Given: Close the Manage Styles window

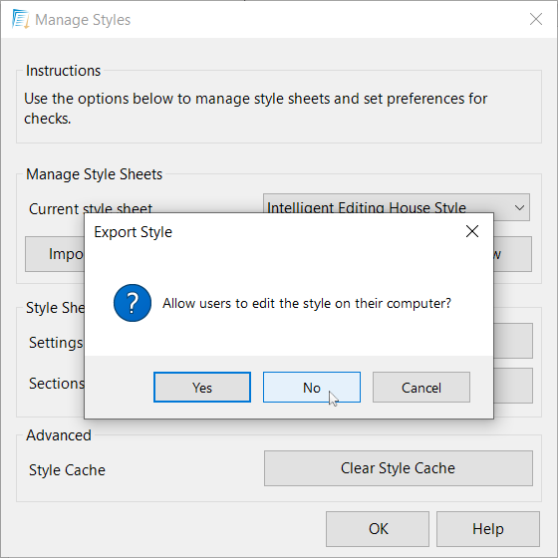Looking at the screenshot, I should 536,19.
